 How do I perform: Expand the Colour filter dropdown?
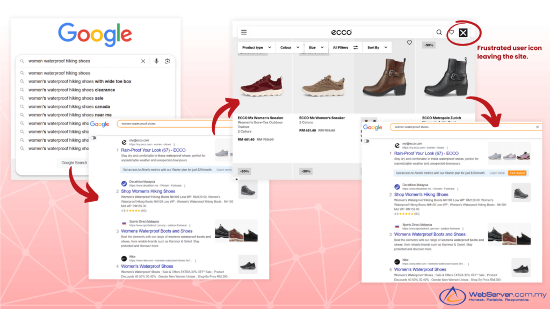click(x=290, y=47)
